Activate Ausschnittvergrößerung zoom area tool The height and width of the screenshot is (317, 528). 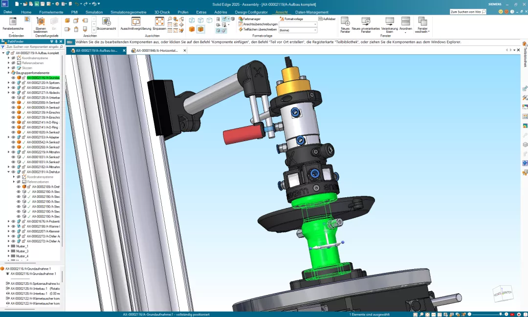136,24
